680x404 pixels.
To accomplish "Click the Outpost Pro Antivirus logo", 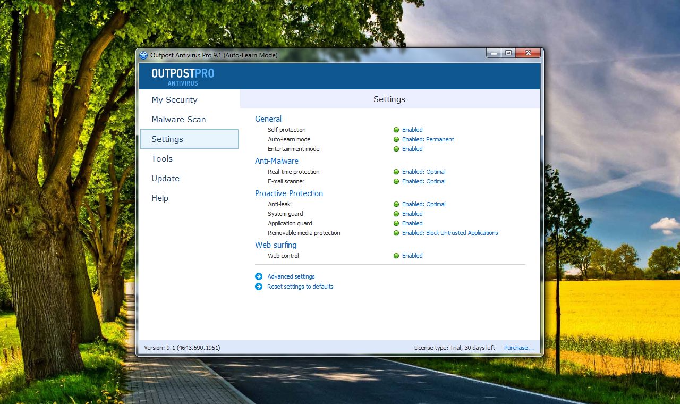I will coord(183,77).
